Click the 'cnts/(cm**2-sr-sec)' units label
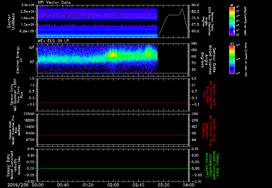 [245, 21]
